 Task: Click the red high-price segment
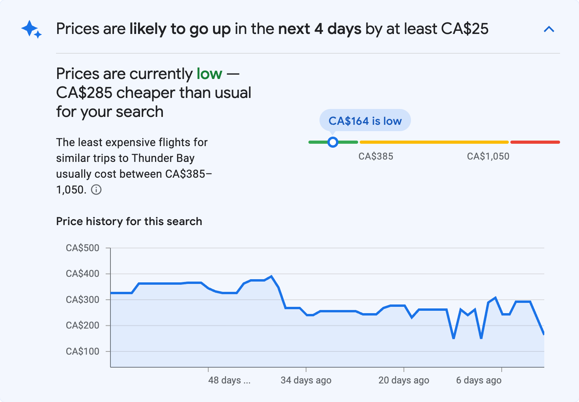coord(535,142)
